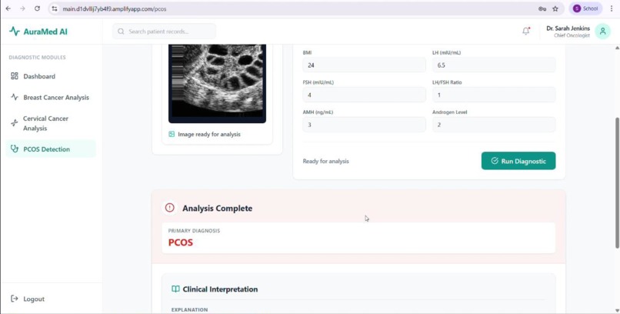Click the Dr. Sarah Jenkins name

pos(568,28)
